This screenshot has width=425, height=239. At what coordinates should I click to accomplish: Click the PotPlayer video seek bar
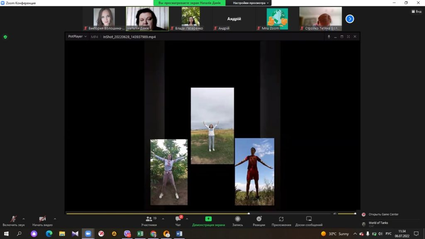(199, 214)
